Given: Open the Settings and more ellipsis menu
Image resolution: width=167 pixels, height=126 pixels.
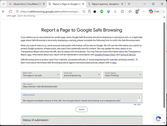Looking at the screenshot, I should (144, 11).
